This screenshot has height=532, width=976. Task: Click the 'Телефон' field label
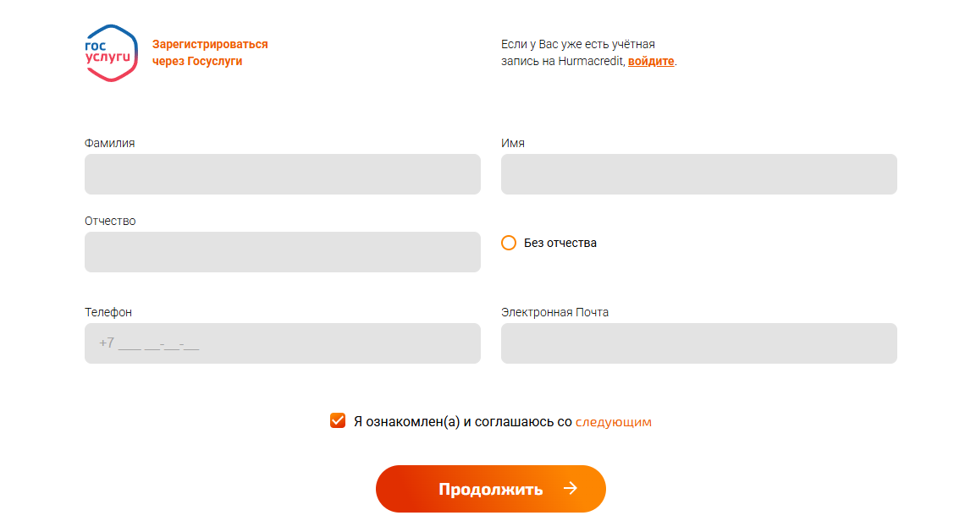(108, 312)
